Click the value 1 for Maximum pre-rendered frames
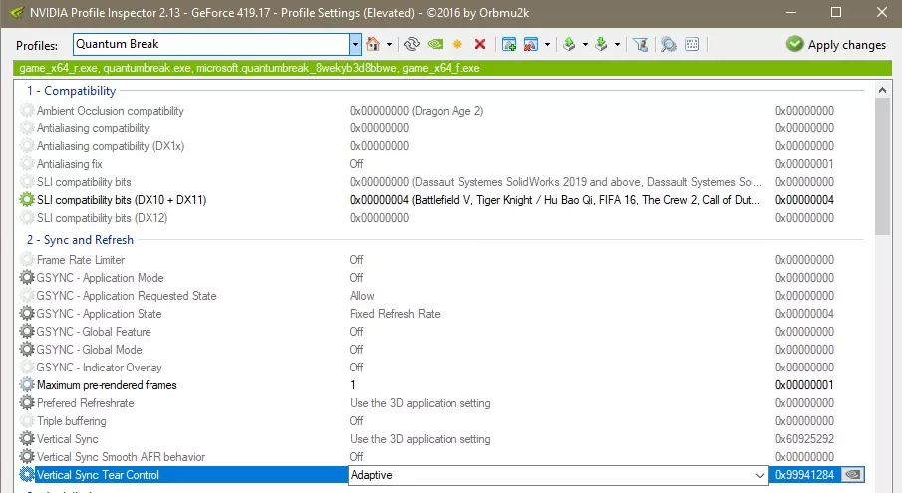Image resolution: width=902 pixels, height=493 pixels. click(353, 385)
